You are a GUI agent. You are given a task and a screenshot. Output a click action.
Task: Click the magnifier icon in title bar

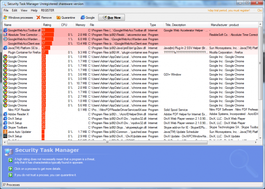tap(4, 4)
